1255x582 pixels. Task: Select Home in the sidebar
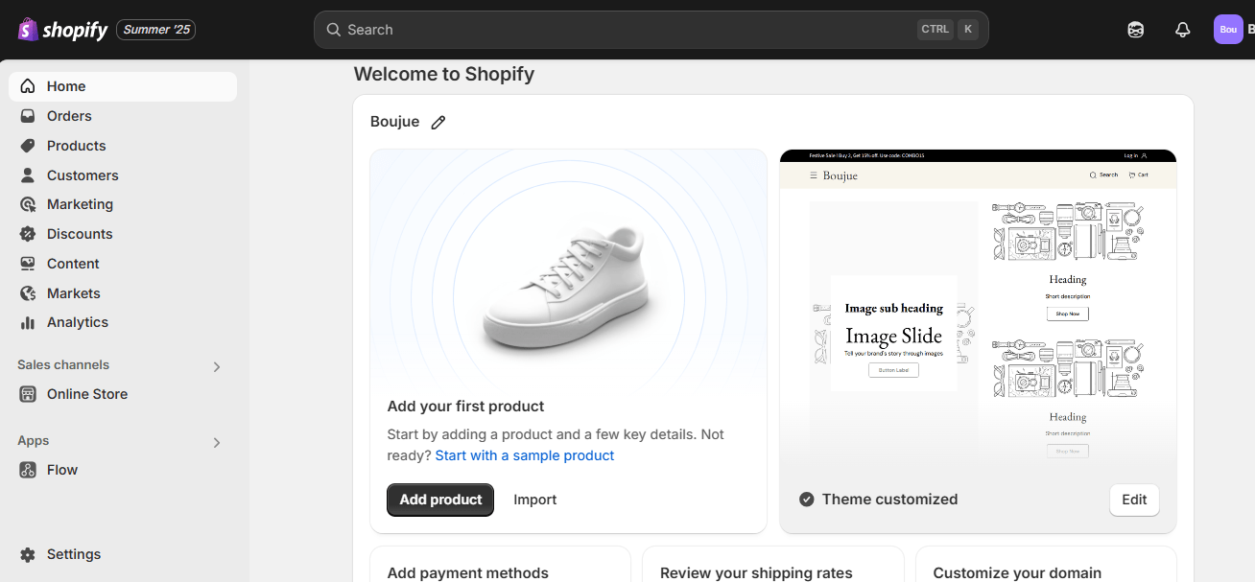66,85
